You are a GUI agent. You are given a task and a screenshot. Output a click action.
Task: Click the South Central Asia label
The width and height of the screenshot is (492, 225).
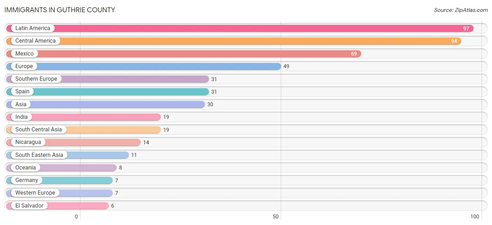tap(38, 130)
